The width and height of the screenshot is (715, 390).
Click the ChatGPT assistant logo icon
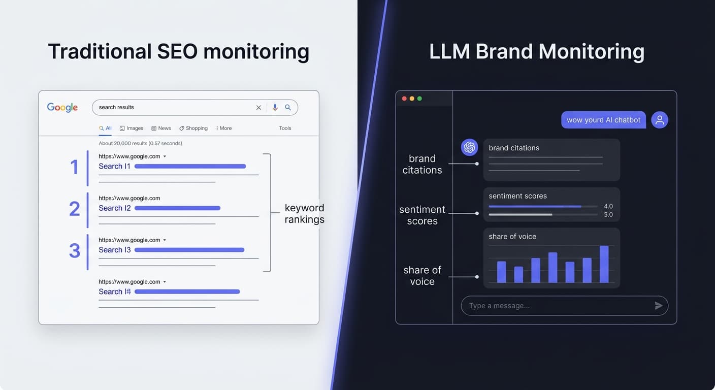[469, 147]
